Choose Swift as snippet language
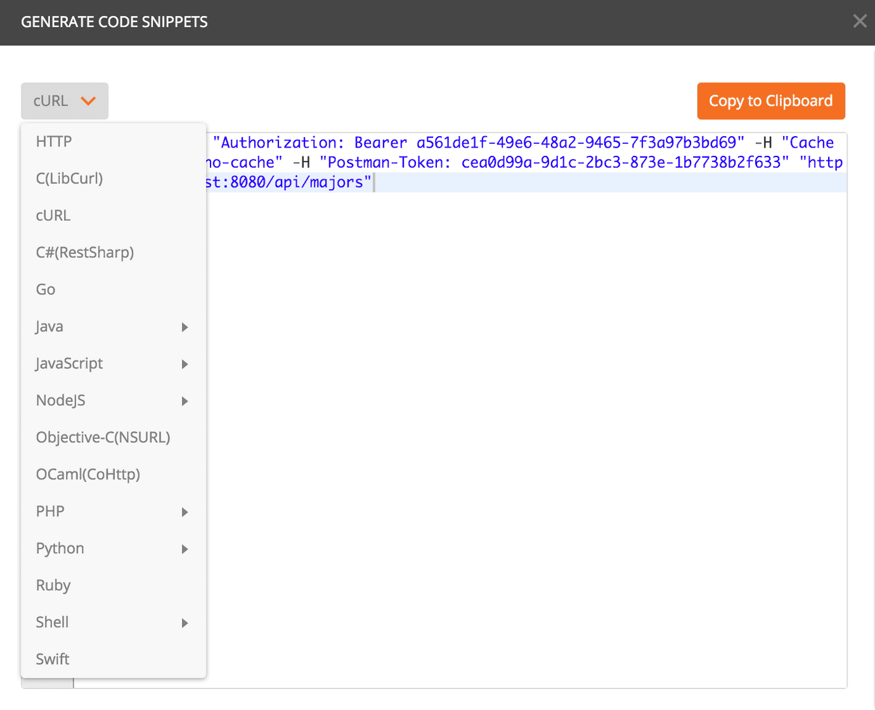This screenshot has width=875, height=710. [53, 659]
